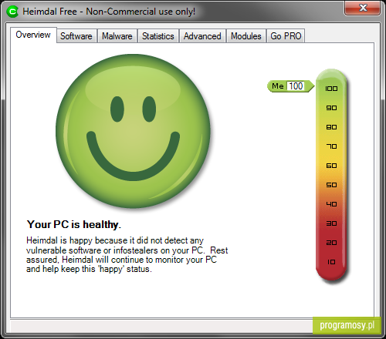Click the 70 mark on the health gauge
Image resolution: width=386 pixels, height=339 pixels.
(x=331, y=146)
